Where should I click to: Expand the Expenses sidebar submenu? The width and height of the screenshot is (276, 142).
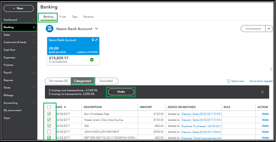[34, 57]
